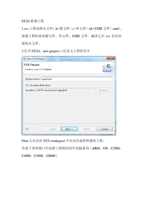The image size is (143, 202).
Task: Go back with the Back button
Action: click(52, 129)
